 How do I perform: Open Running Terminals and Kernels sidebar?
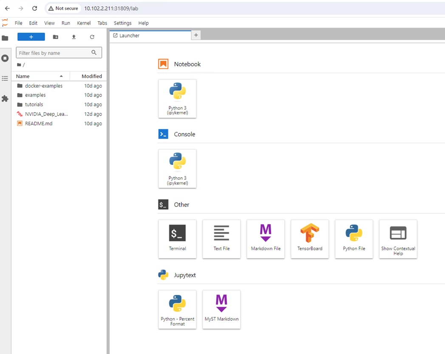(5, 58)
